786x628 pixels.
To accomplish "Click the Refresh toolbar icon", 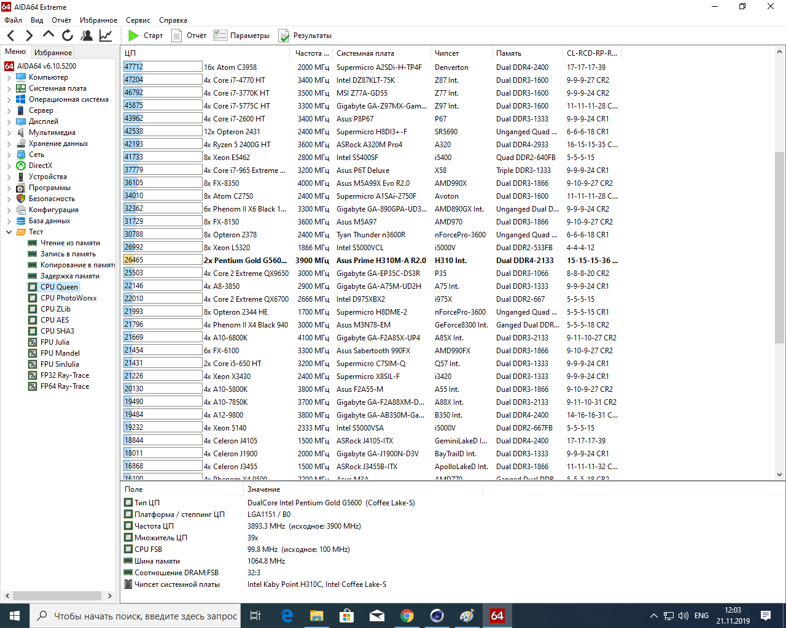I will pyautogui.click(x=67, y=36).
